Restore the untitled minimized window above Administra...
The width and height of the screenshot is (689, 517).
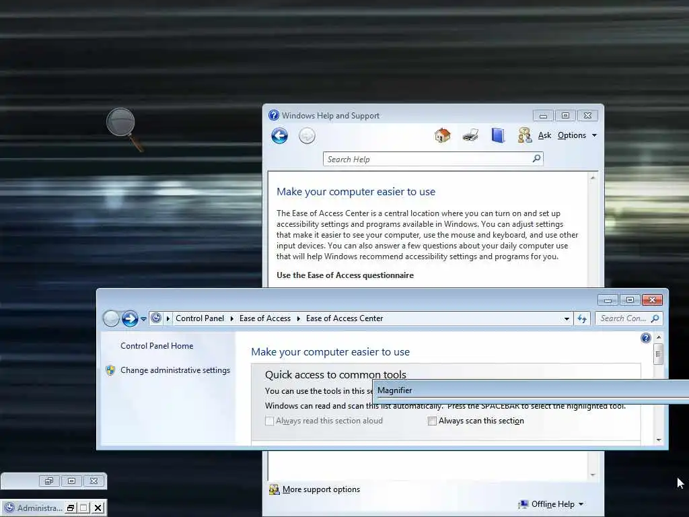(x=48, y=481)
